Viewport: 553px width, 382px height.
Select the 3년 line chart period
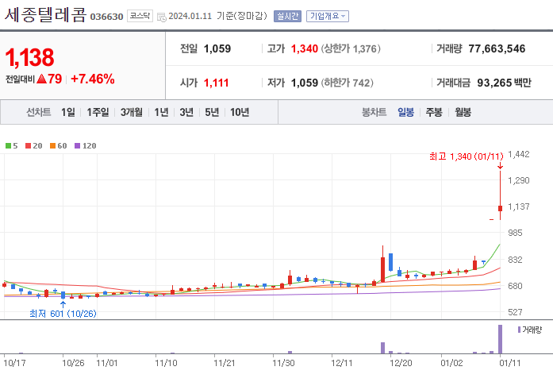(186, 112)
